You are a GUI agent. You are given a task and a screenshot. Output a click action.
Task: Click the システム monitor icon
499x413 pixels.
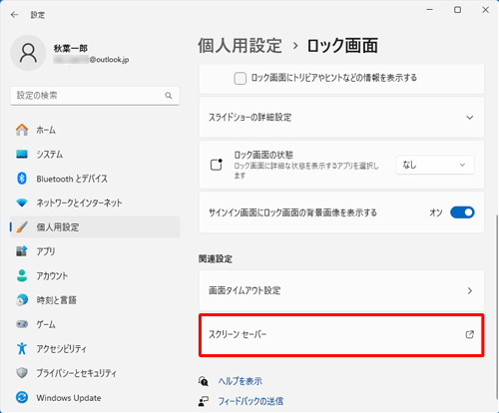tap(22, 154)
